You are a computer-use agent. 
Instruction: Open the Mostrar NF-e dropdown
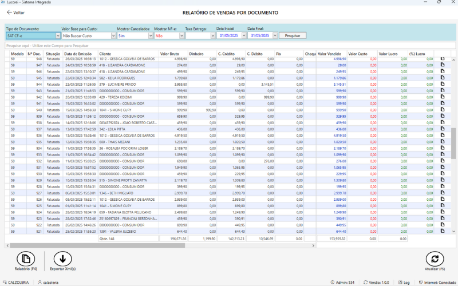(x=181, y=35)
